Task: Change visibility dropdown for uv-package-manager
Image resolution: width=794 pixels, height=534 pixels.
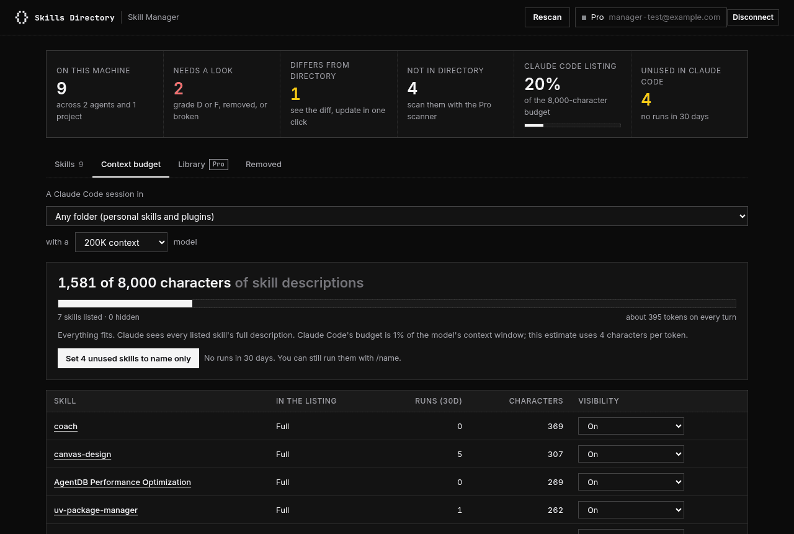Action: coord(631,510)
